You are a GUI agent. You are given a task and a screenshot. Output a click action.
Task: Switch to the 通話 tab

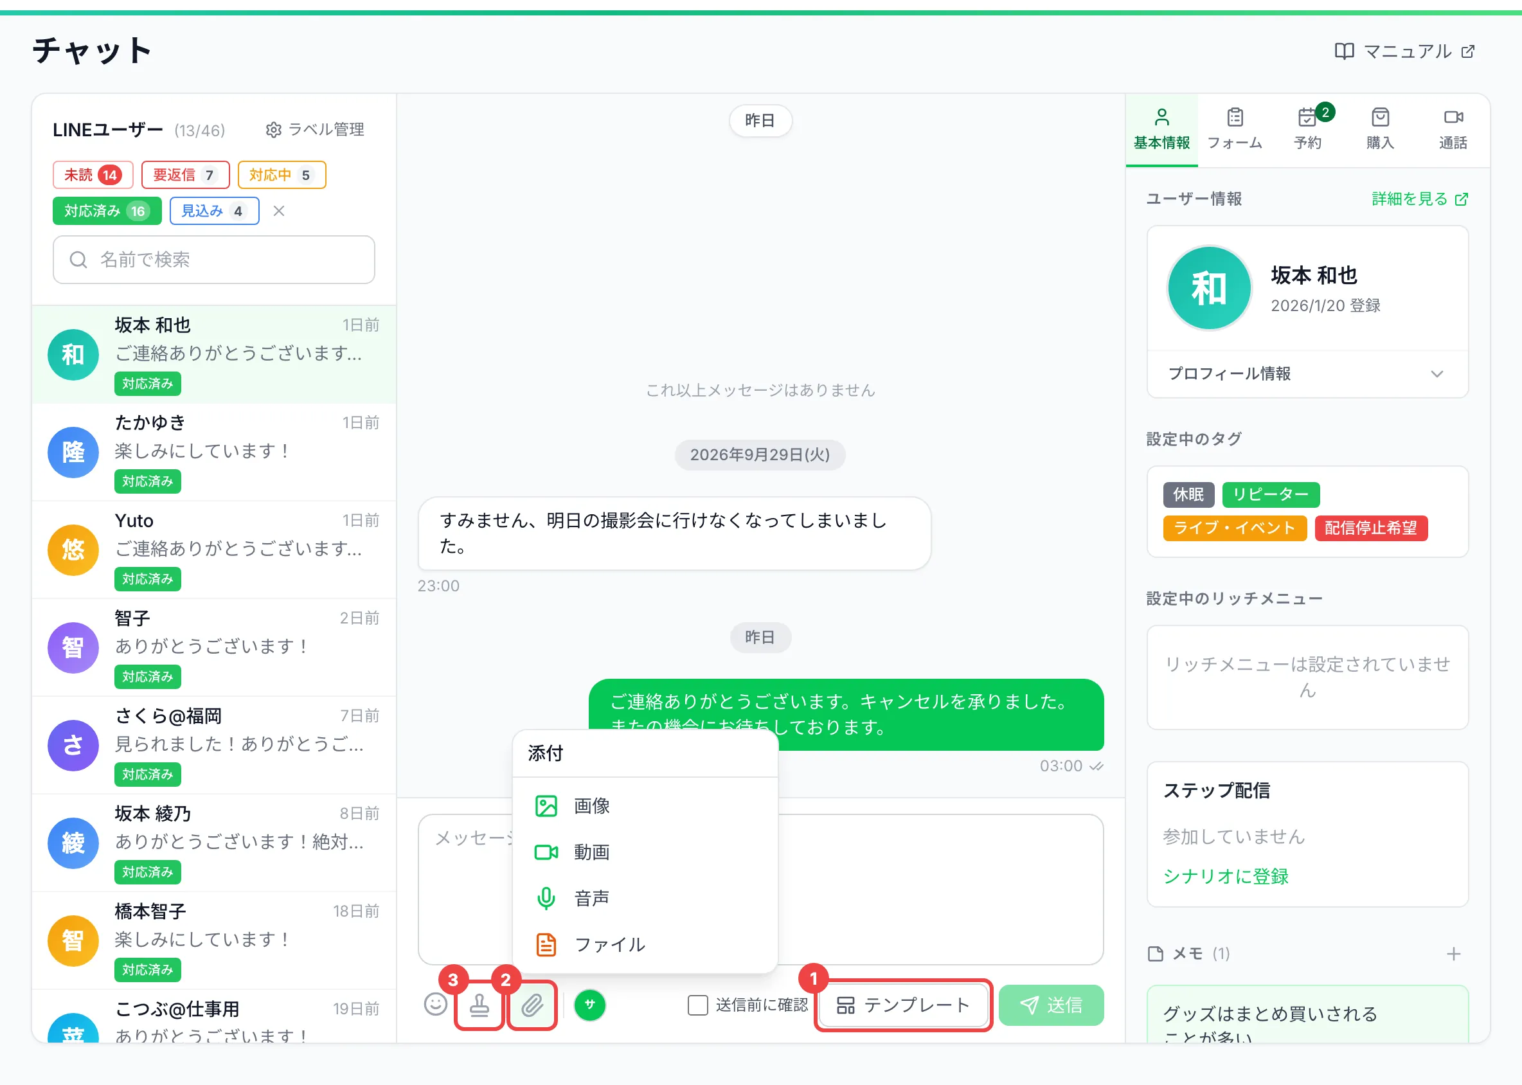pyautogui.click(x=1453, y=130)
